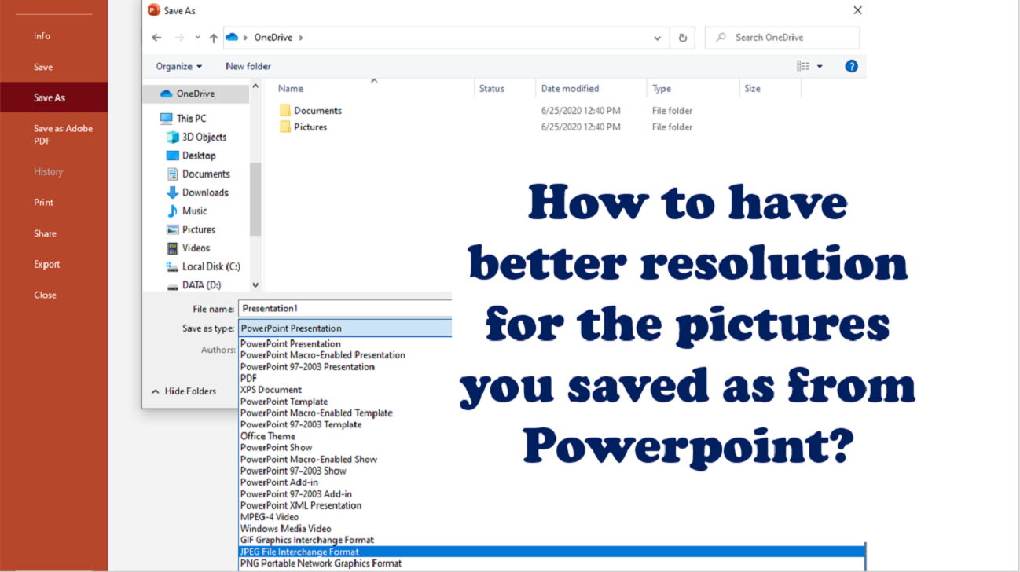Click the New folder button
This screenshot has width=1020, height=572.
[x=248, y=66]
